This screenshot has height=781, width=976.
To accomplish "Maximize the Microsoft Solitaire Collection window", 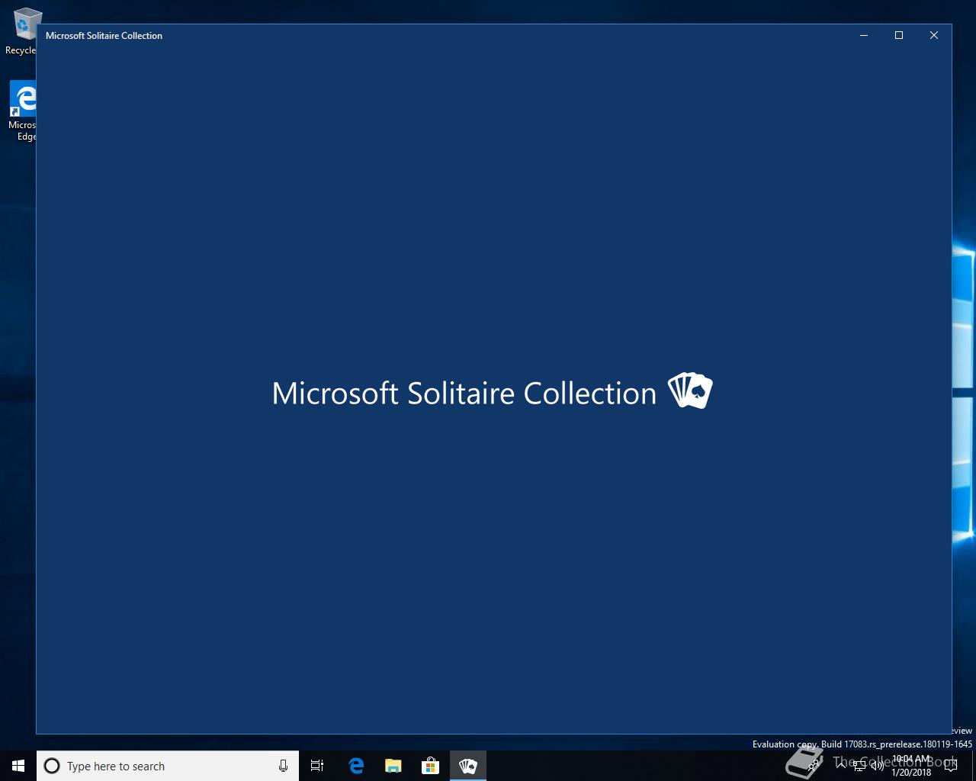I will (x=899, y=35).
